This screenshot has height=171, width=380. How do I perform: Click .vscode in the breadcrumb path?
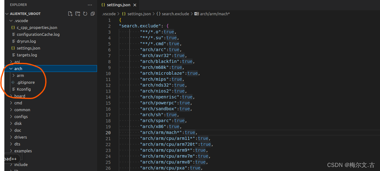pyautogui.click(x=109, y=14)
